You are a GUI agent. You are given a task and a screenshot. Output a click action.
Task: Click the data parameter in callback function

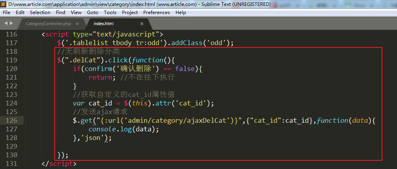[x=360, y=120]
